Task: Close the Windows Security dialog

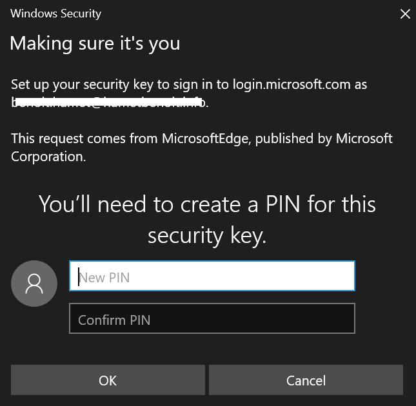Action: point(405,14)
